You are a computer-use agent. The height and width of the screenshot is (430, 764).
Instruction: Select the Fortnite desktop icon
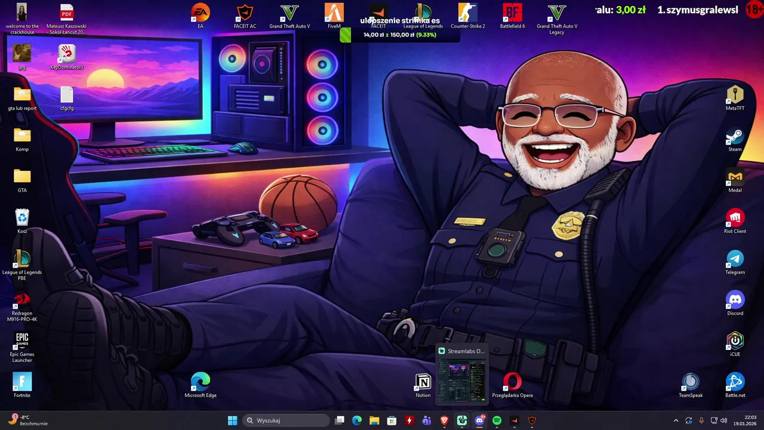pos(22,385)
